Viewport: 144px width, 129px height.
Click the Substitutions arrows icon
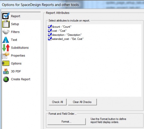(x=6, y=48)
